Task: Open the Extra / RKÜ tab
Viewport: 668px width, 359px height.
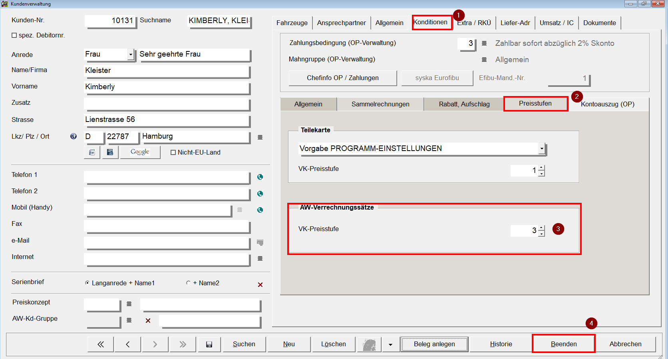Action: coord(474,23)
